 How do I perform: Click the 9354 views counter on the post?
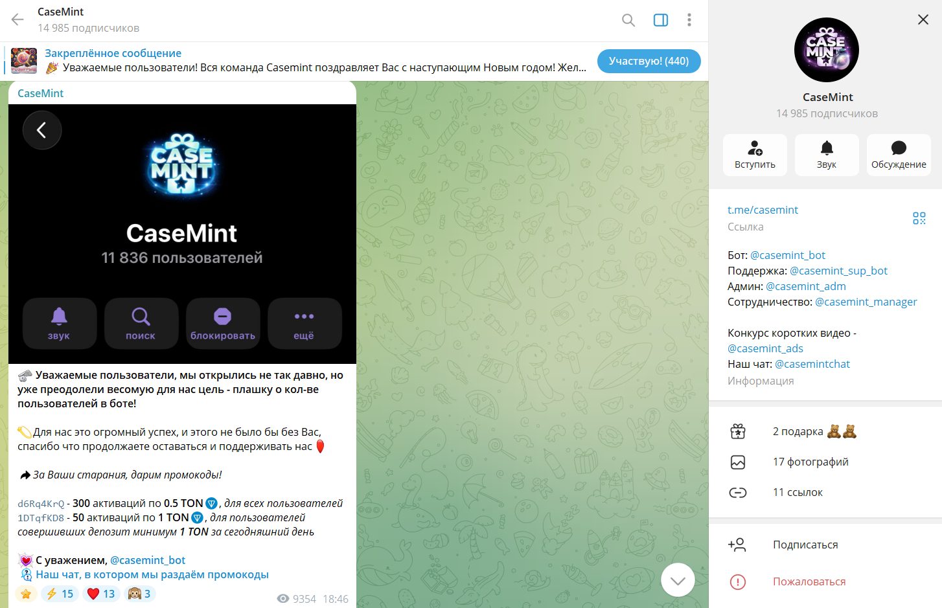tap(297, 599)
